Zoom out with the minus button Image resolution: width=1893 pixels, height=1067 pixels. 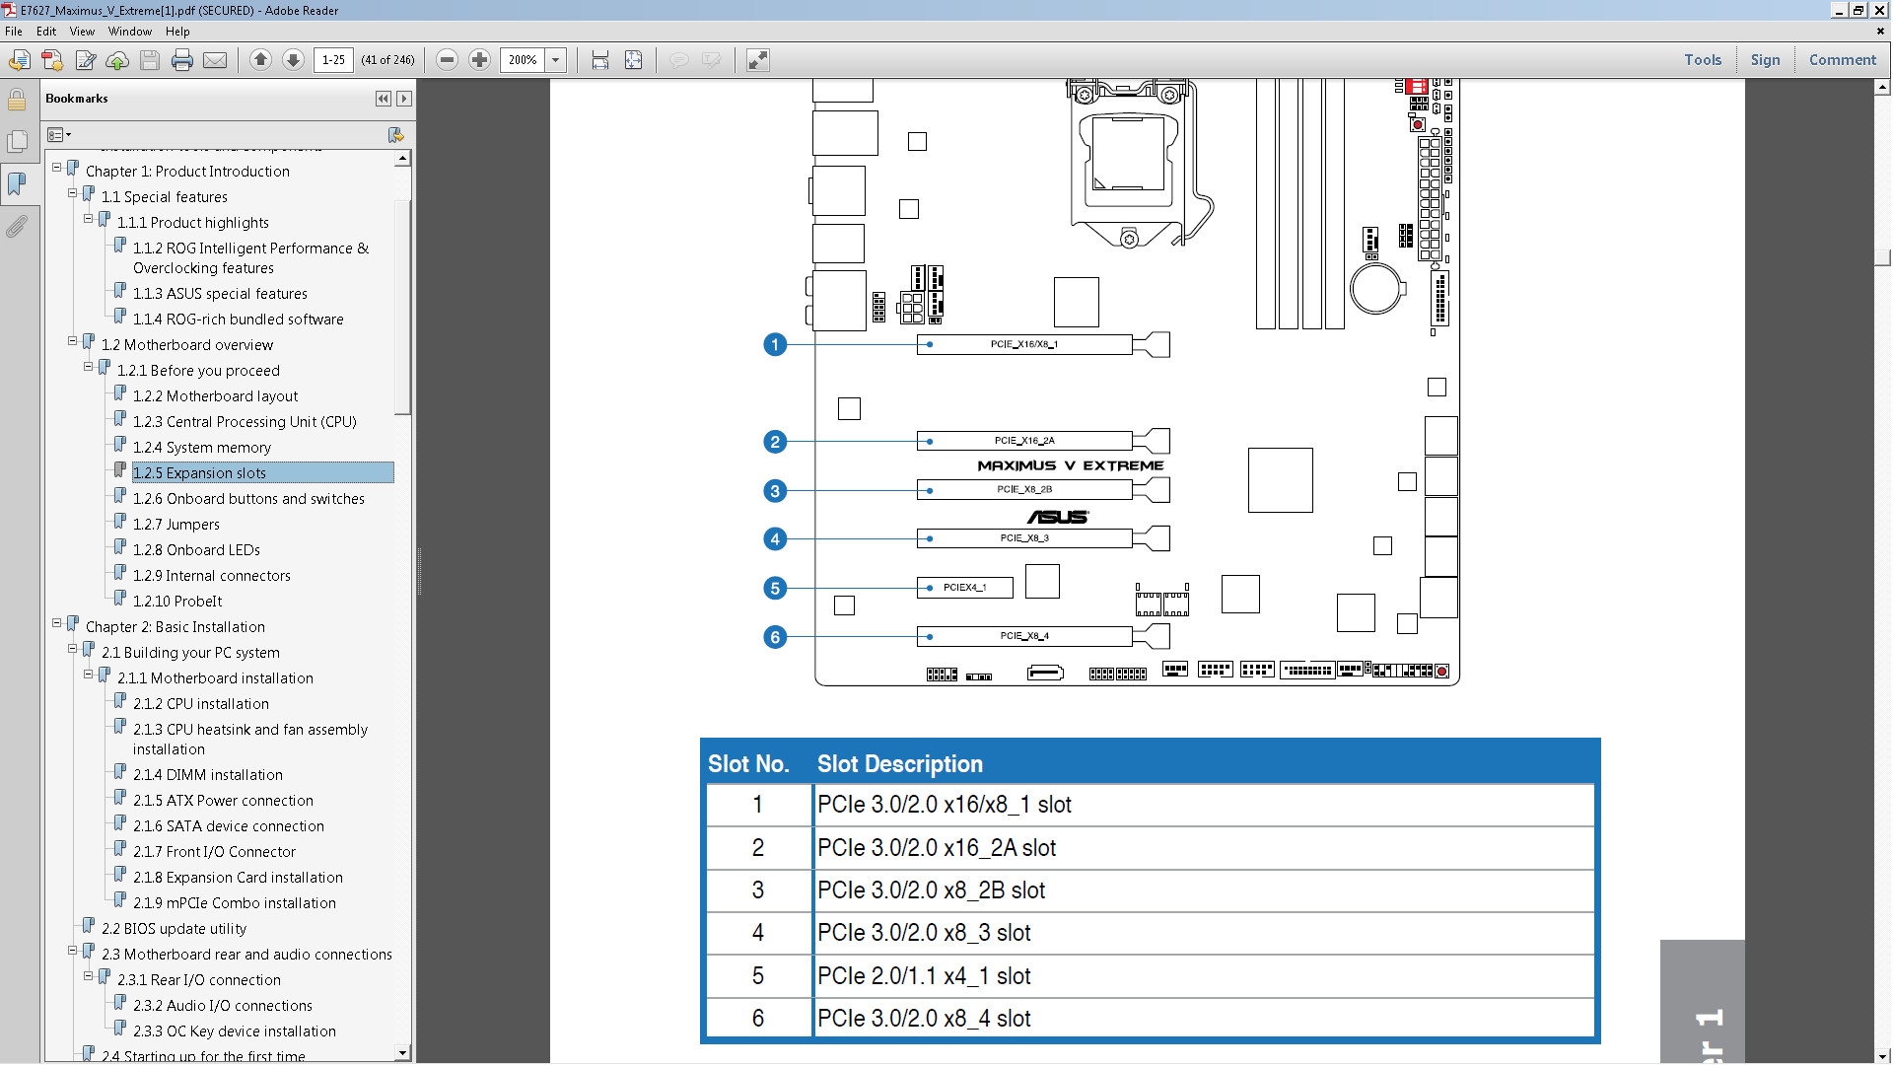pos(448,60)
